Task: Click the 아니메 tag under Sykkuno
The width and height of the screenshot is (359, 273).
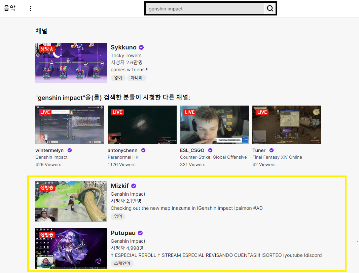Action: pos(137,78)
